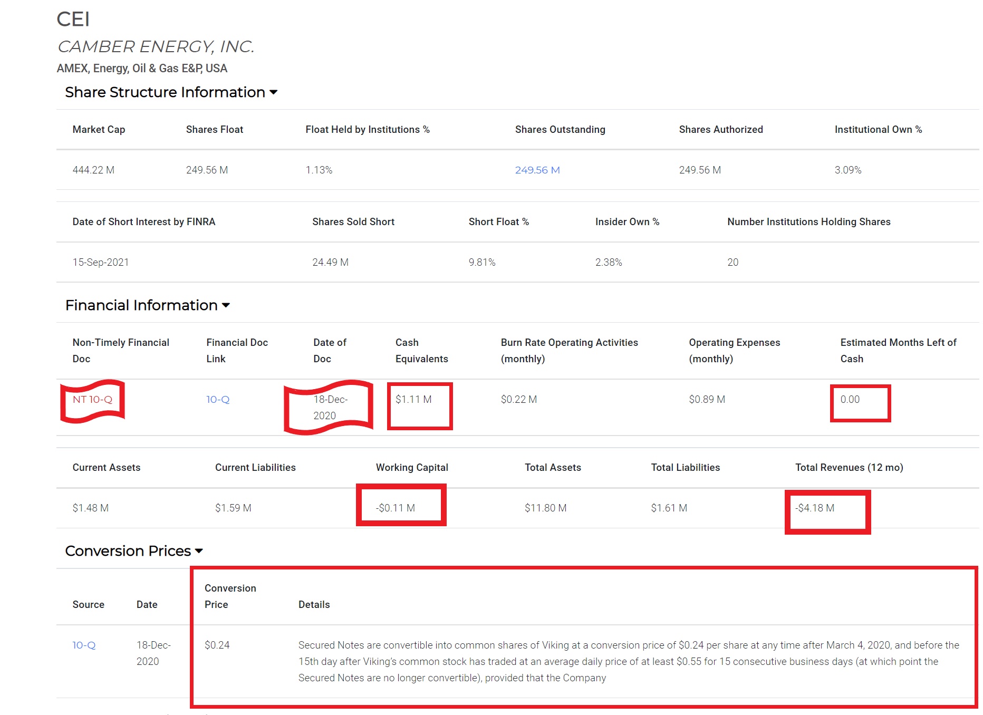Click the 18-Dec-2020 date in Conversion Prices table

(153, 653)
